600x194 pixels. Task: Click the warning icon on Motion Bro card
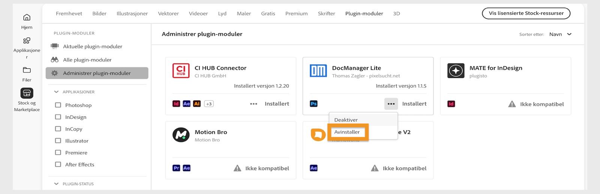[237, 168]
